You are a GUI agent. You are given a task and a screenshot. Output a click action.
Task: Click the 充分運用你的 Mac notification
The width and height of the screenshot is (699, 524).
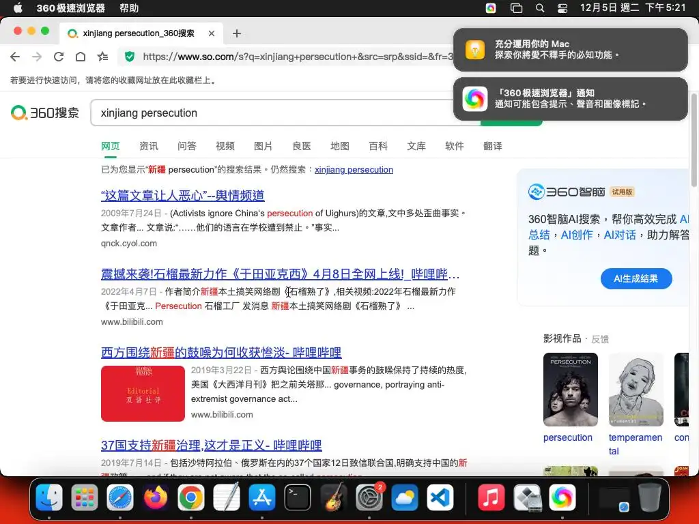tap(570, 49)
